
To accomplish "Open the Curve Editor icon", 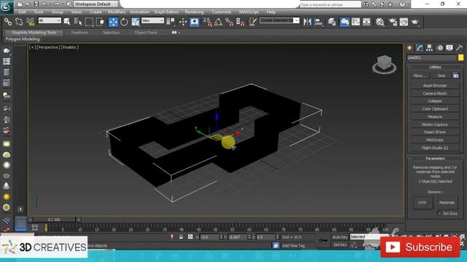I will 355,22.
